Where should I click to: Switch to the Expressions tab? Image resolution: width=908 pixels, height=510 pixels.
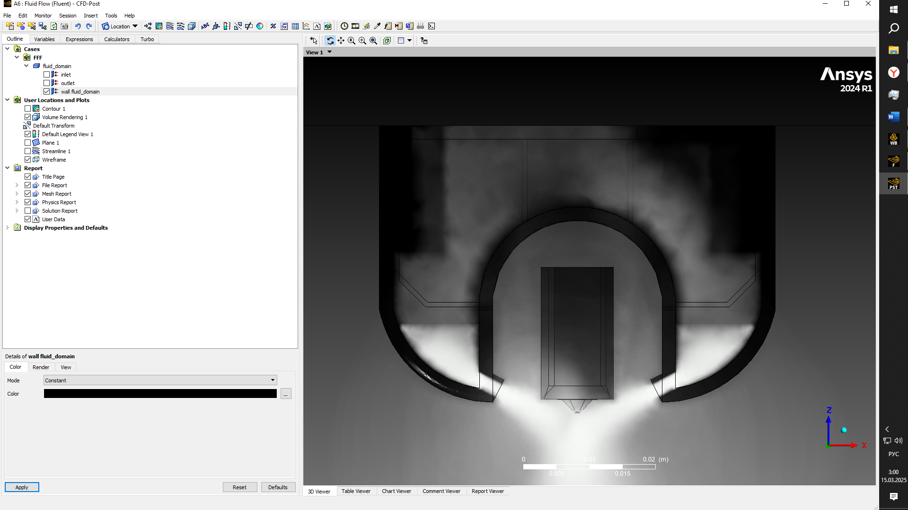click(x=79, y=39)
